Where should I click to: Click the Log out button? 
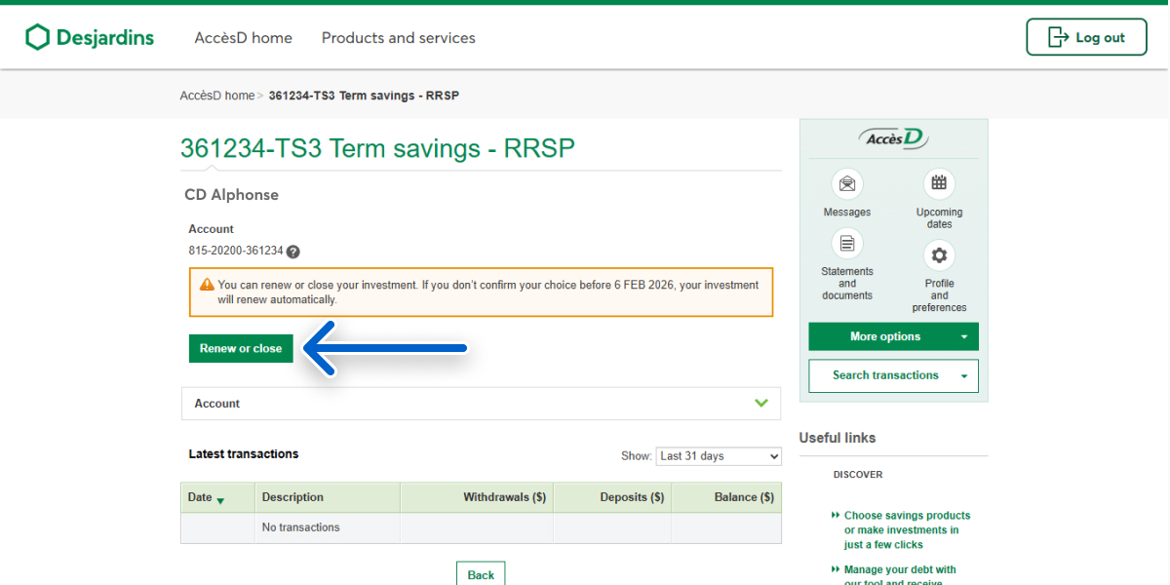tap(1086, 37)
